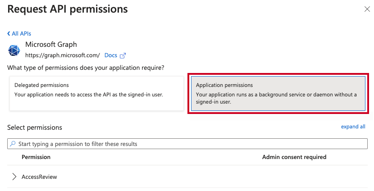Close the Request API permissions panel
Image resolution: width=374 pixels, height=191 pixels.
point(367,9)
